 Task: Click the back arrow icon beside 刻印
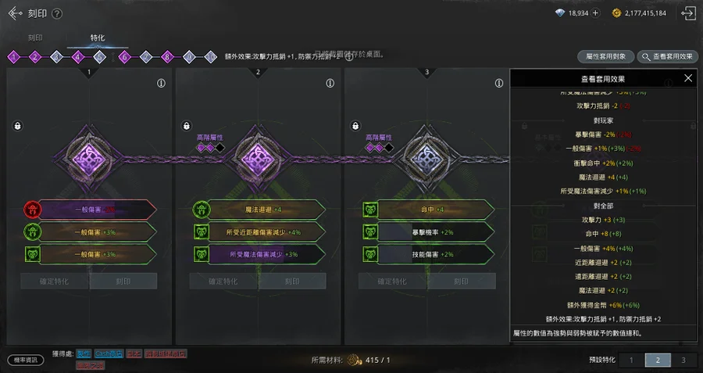tap(15, 13)
